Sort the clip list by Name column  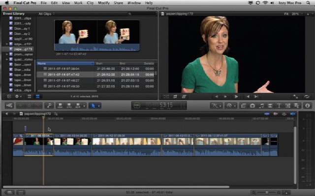(x=65, y=63)
